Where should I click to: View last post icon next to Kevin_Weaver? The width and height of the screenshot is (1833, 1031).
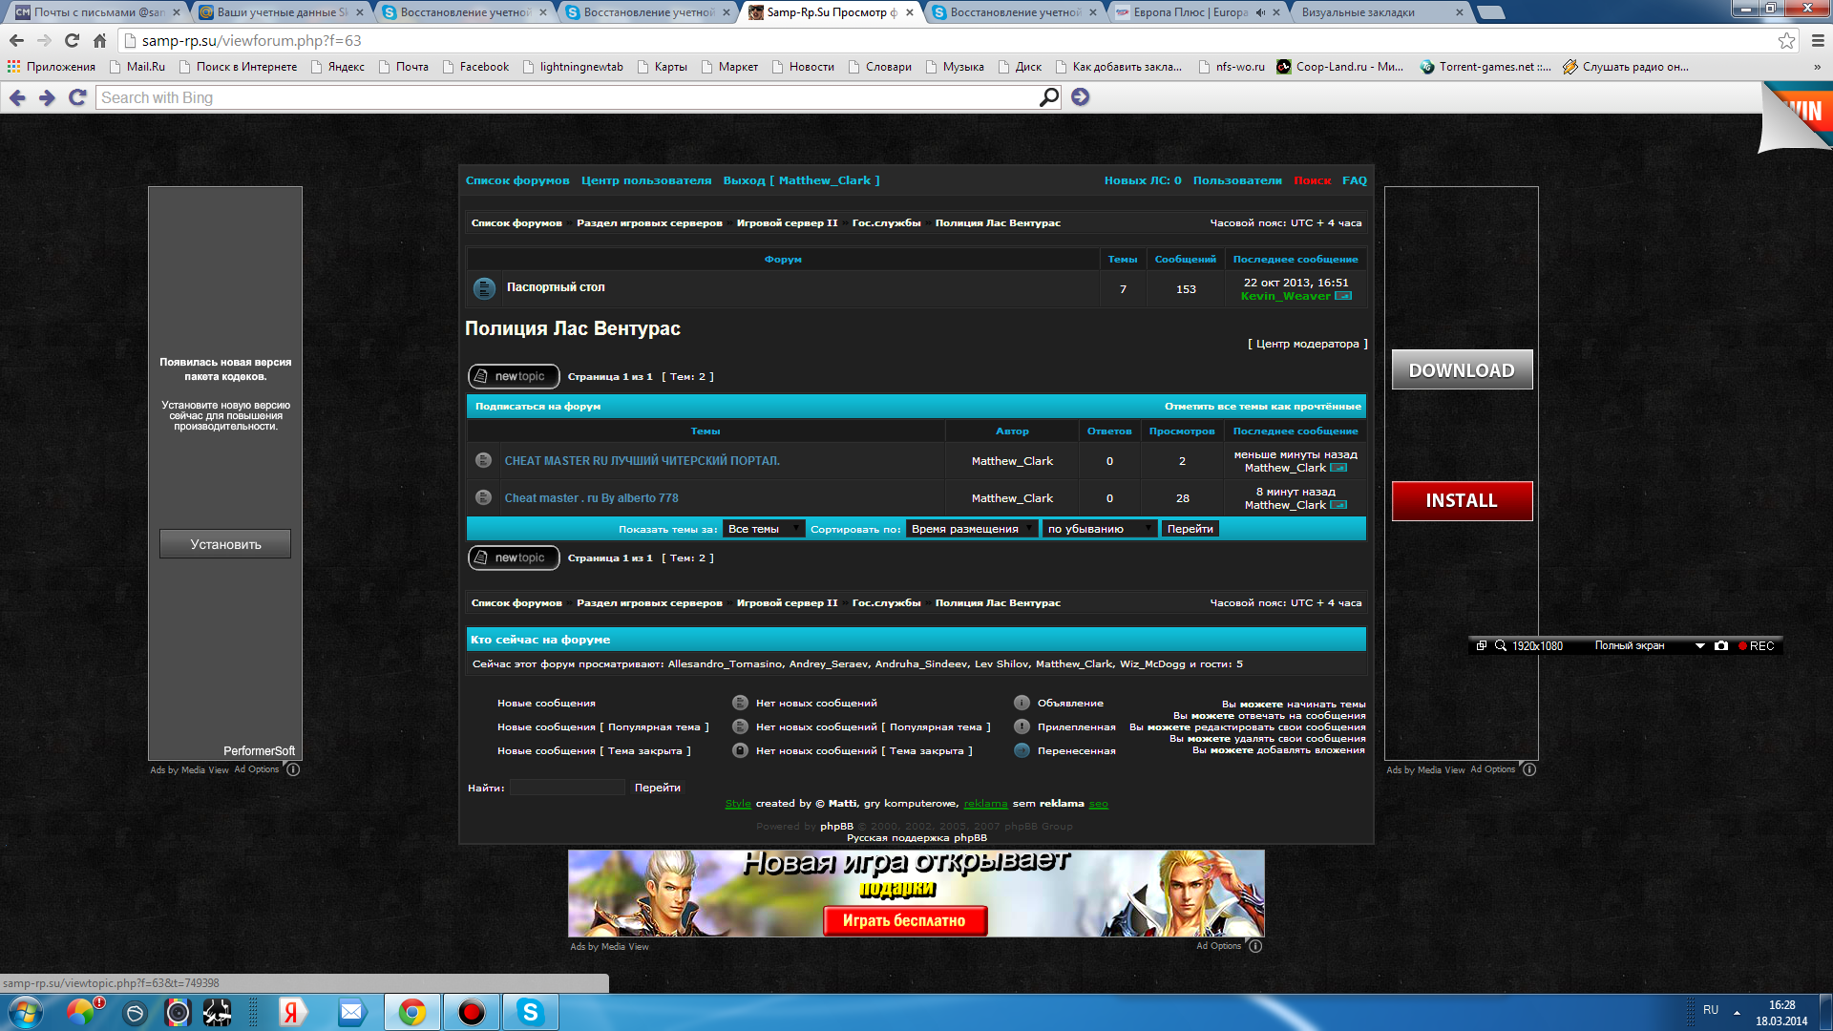(1343, 296)
